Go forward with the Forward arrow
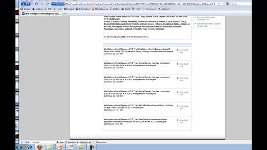 click(28, 4)
